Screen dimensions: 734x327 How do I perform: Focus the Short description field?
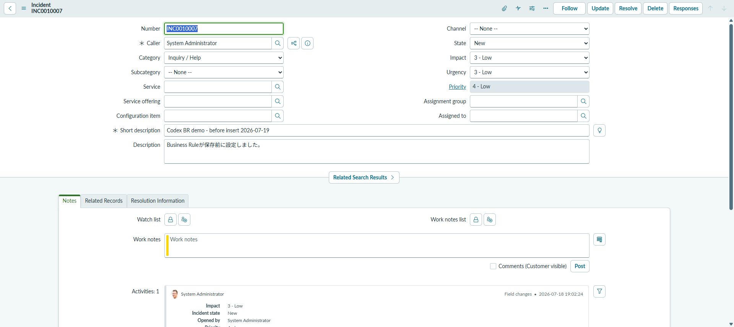point(377,130)
